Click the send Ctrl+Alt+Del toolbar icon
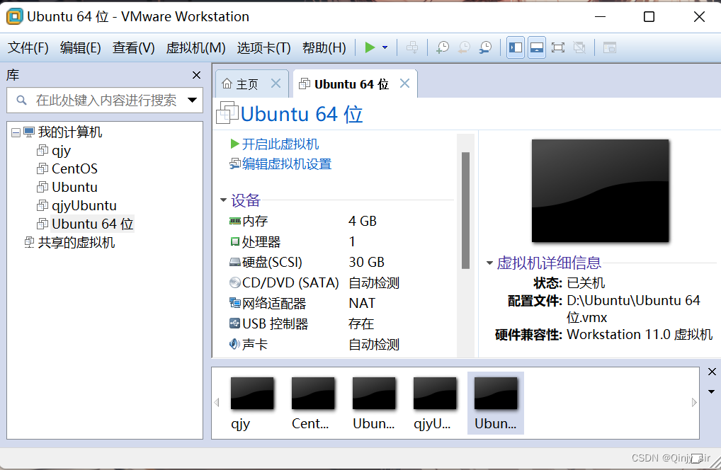 pos(412,47)
